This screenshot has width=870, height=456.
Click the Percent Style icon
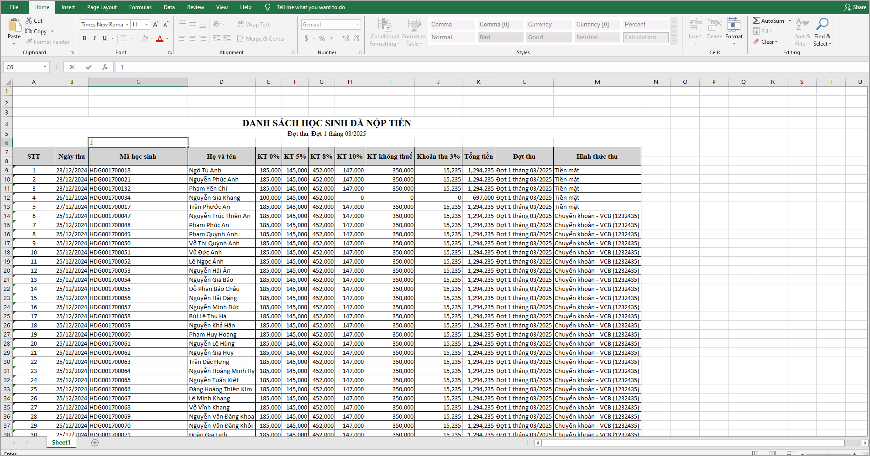click(322, 39)
